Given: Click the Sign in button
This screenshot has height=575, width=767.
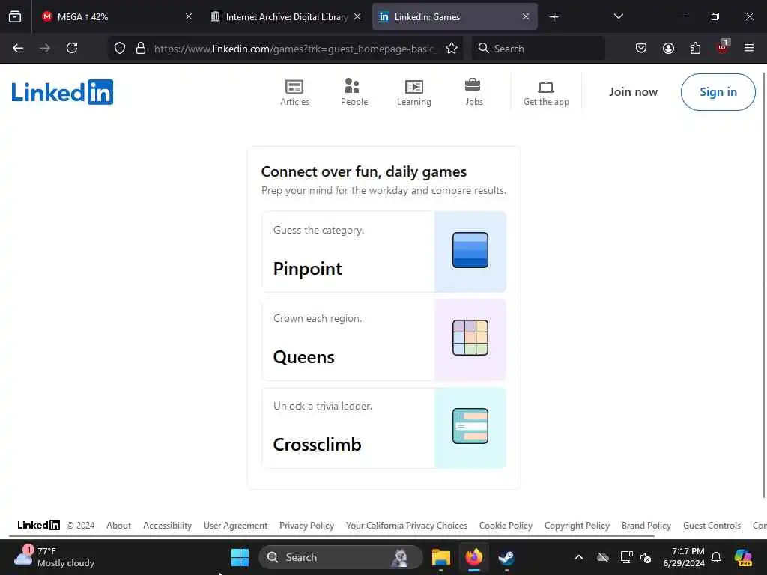Looking at the screenshot, I should pos(718,92).
